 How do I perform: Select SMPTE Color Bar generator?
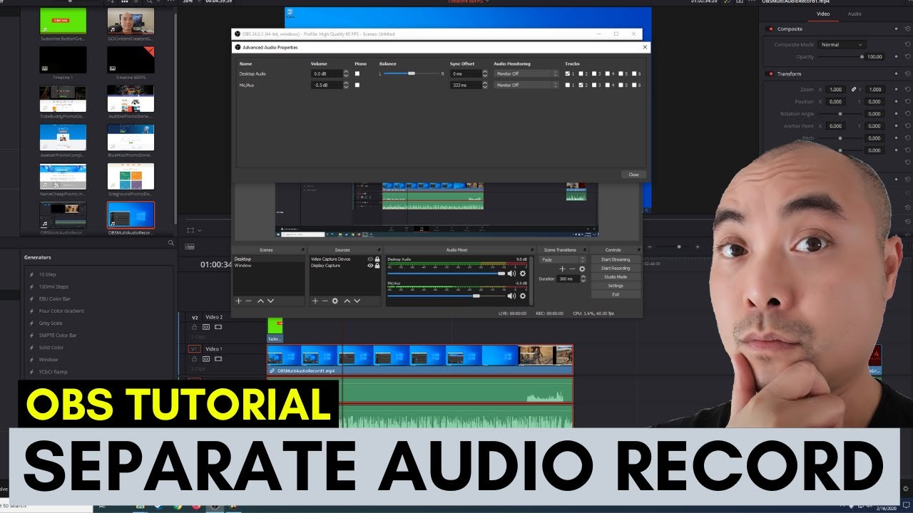[58, 335]
